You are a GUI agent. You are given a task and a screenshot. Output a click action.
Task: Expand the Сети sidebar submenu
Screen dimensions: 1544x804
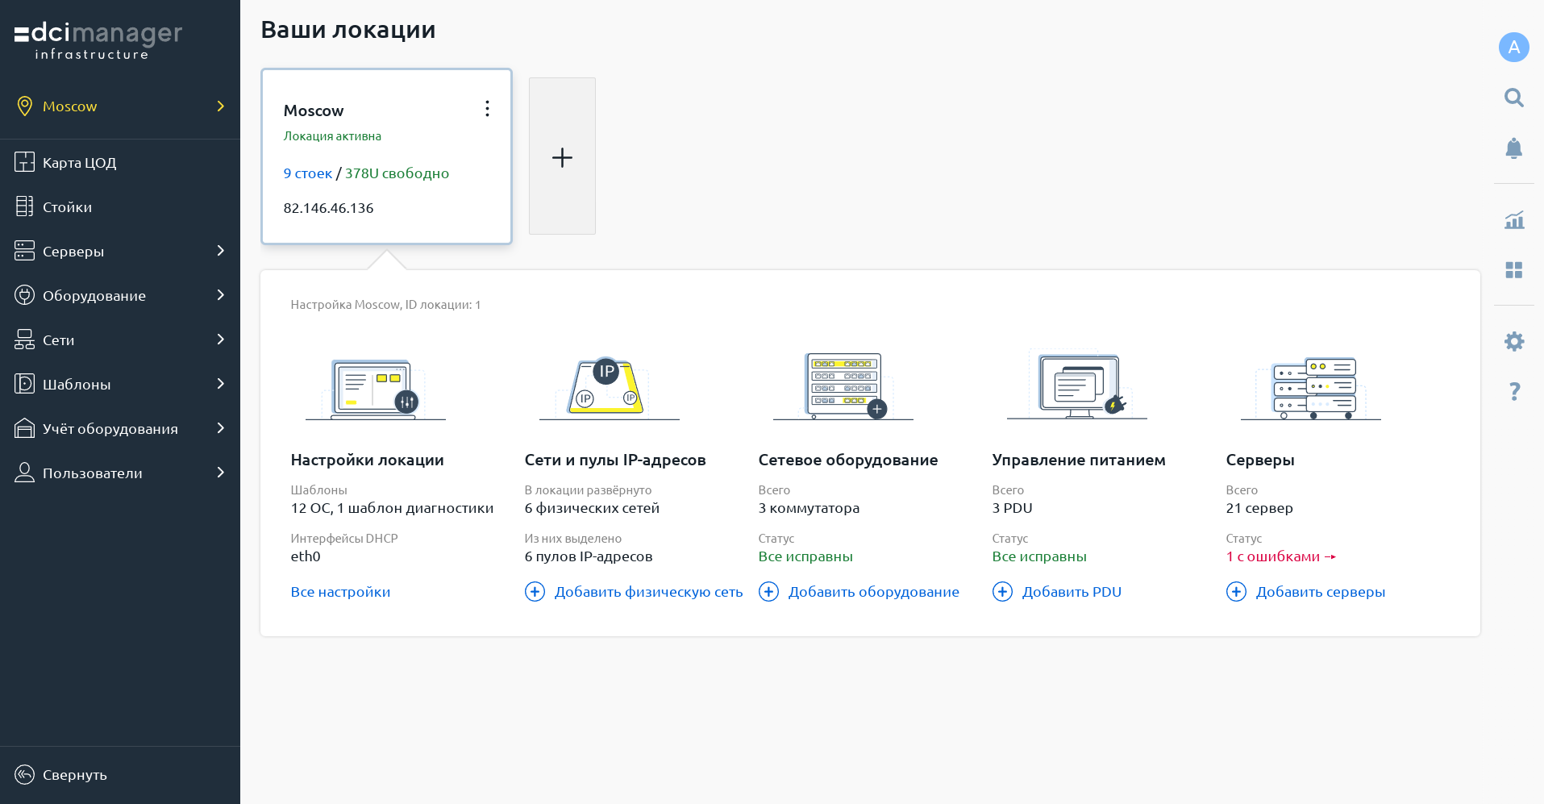(220, 340)
